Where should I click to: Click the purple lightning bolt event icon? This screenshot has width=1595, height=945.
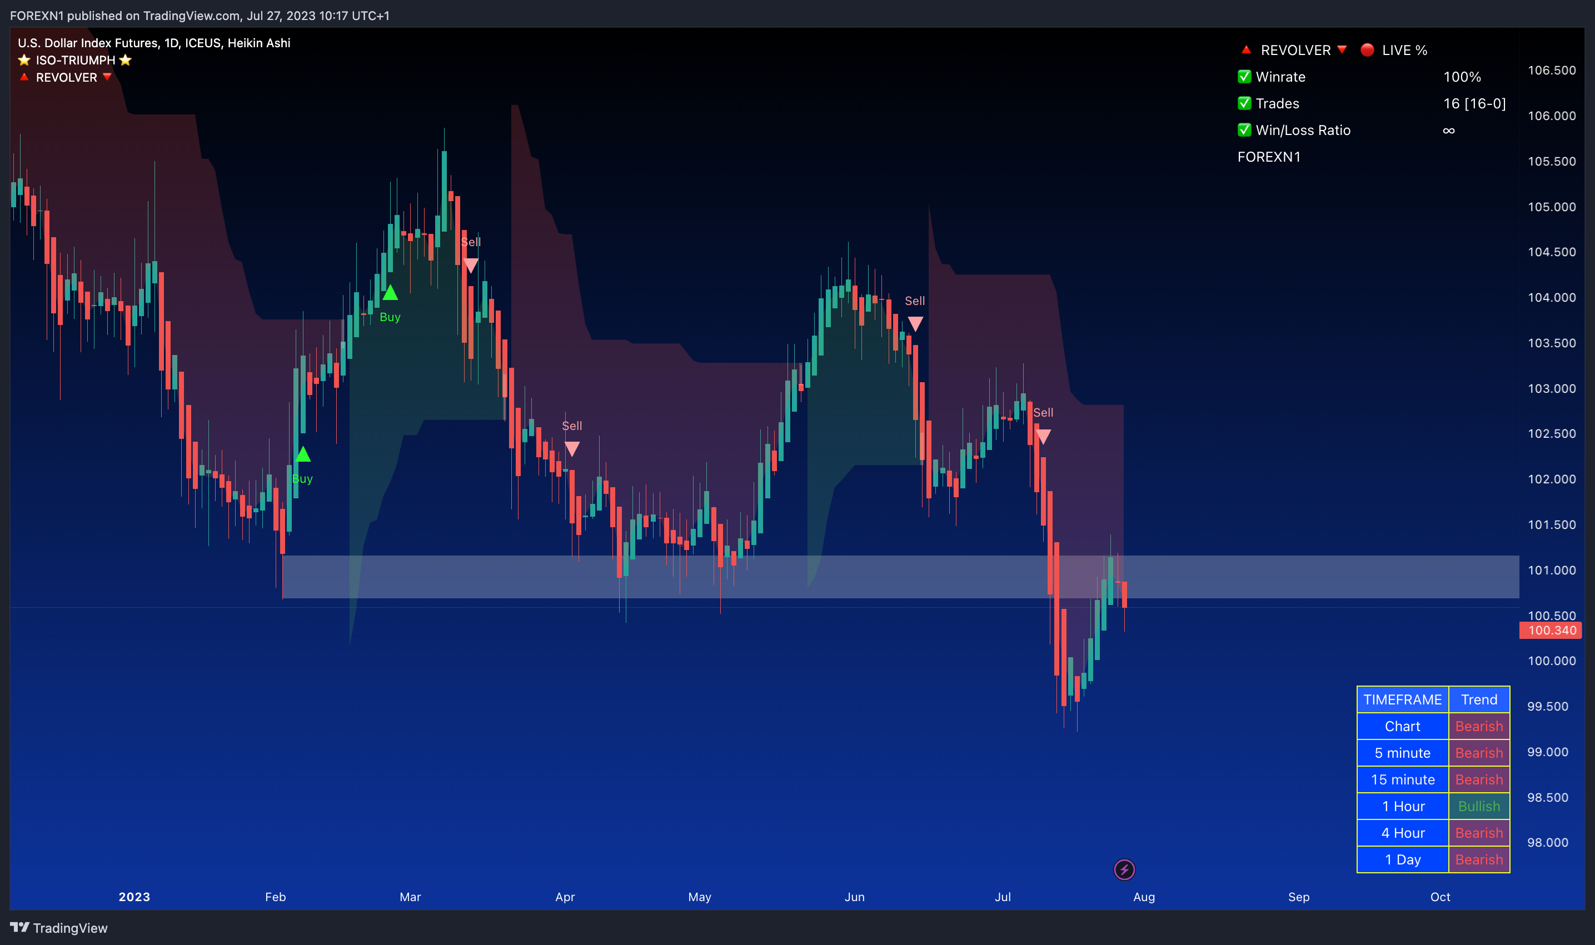[1124, 869]
